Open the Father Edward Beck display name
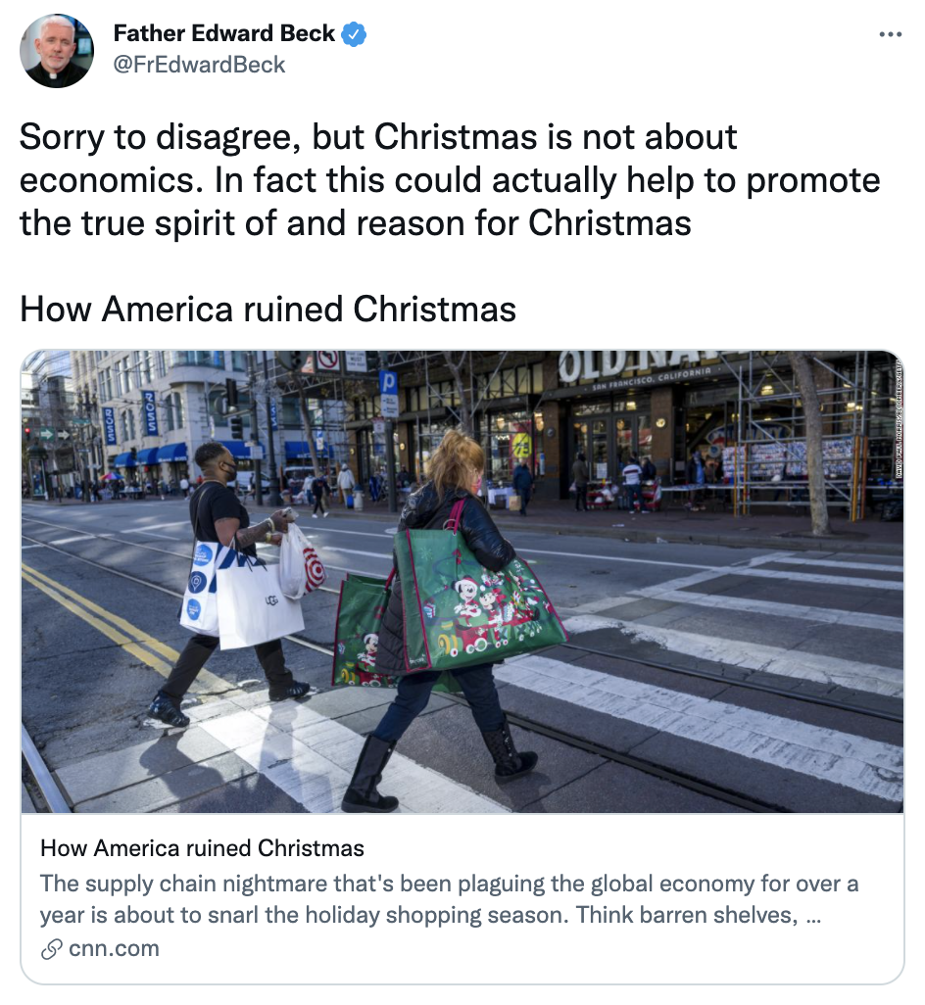925x1005 pixels. (223, 33)
